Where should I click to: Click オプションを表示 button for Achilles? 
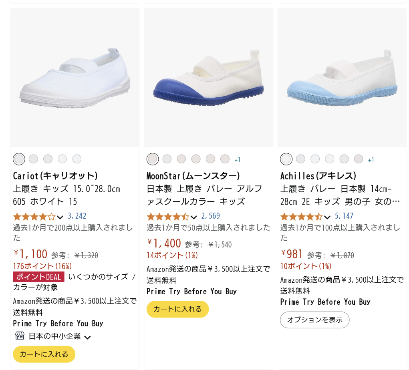click(x=314, y=320)
